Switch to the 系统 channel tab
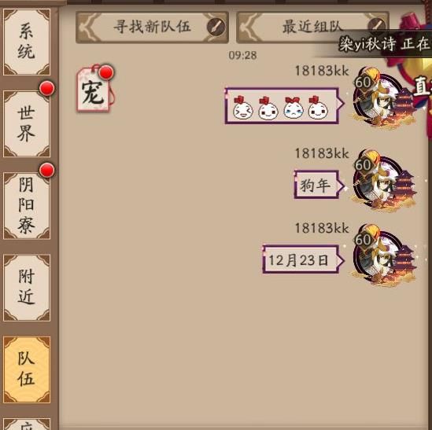The width and height of the screenshot is (432, 430). click(27, 42)
